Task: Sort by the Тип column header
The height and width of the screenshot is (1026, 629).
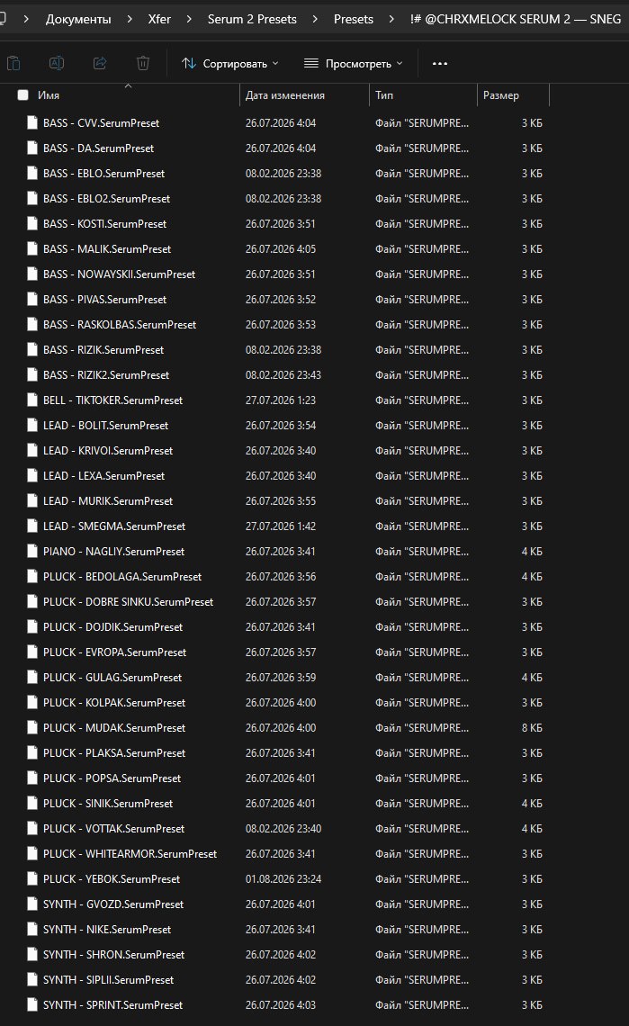Action: (x=384, y=94)
